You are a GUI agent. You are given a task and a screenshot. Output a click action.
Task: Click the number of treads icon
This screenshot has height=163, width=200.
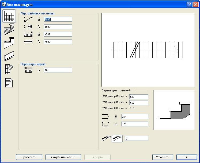pyautogui.click(x=28, y=70)
